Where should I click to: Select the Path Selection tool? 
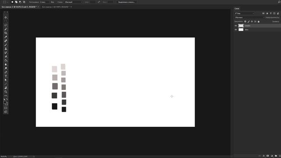[6, 80]
